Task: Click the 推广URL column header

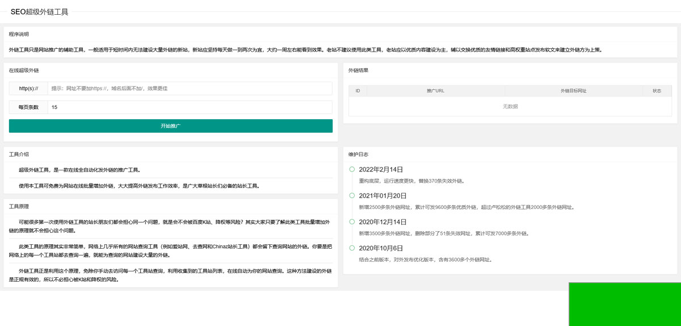Action: tap(435, 91)
